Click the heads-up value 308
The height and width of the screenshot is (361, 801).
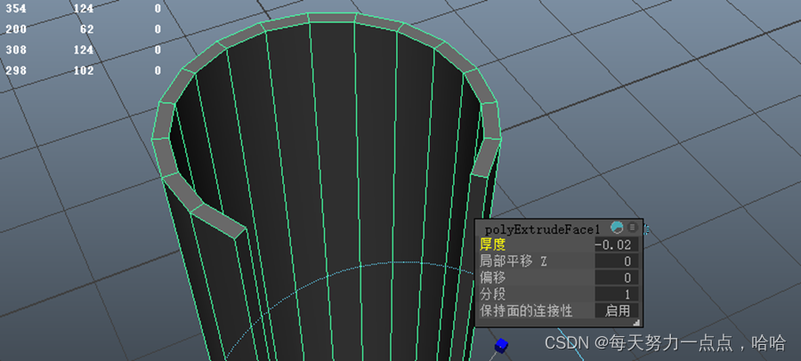(16, 50)
